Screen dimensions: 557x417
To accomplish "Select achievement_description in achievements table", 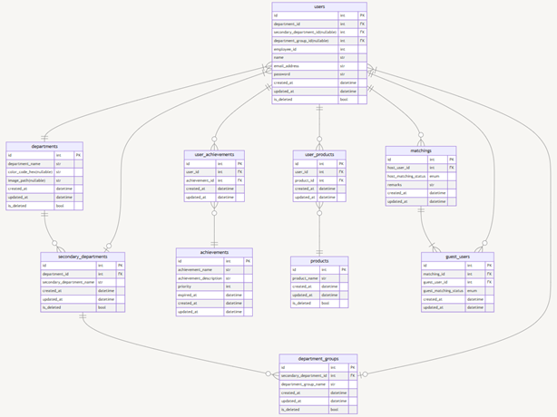I will click(x=214, y=278).
